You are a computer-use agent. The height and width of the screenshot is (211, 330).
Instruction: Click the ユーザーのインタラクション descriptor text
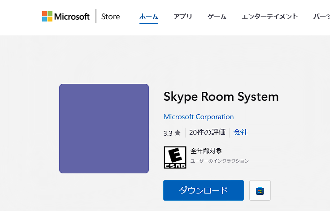pyautogui.click(x=220, y=161)
